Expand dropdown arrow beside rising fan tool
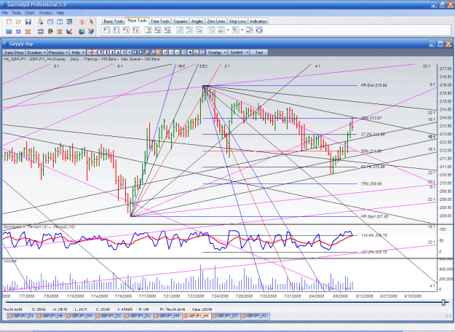 coord(228,30)
